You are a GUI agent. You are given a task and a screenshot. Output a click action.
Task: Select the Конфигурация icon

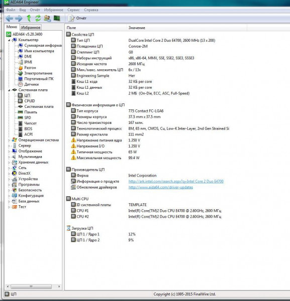pyautogui.click(x=15, y=196)
